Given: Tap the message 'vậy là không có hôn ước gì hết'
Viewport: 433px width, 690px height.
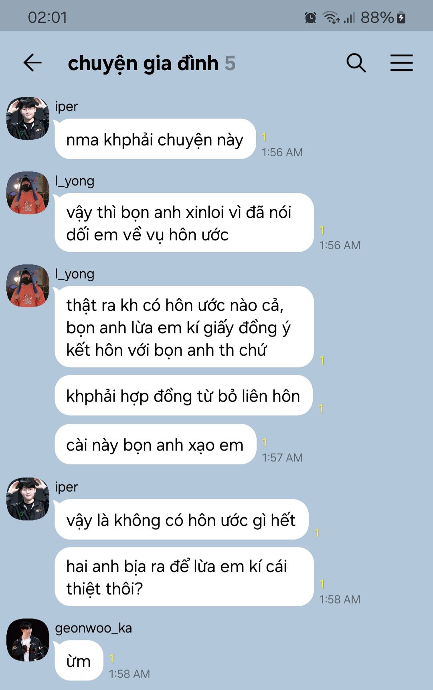Looking at the screenshot, I should 182,519.
